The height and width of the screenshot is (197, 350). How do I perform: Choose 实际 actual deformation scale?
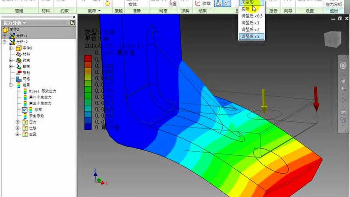pos(246,9)
